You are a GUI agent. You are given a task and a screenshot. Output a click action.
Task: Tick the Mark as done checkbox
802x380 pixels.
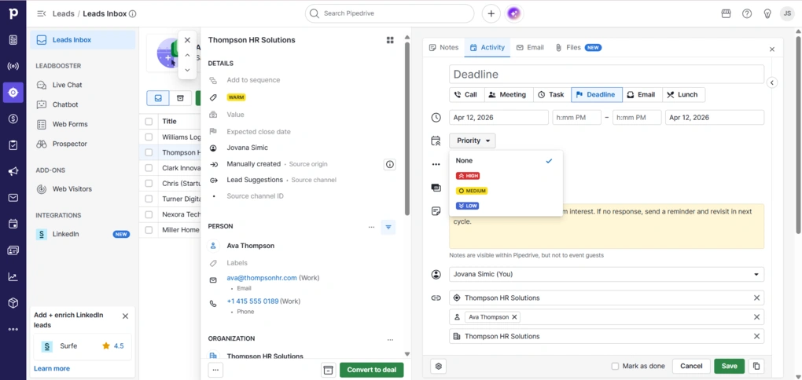tap(616, 366)
